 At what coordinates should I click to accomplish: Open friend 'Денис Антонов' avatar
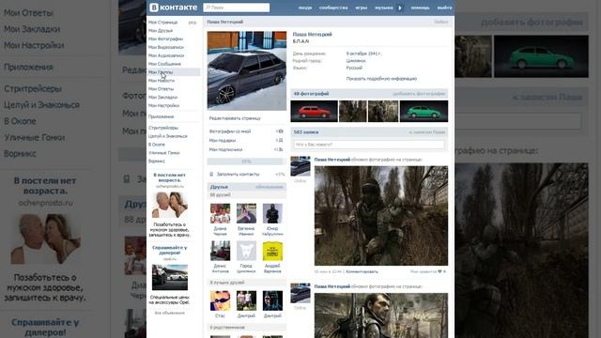pyautogui.click(x=221, y=251)
